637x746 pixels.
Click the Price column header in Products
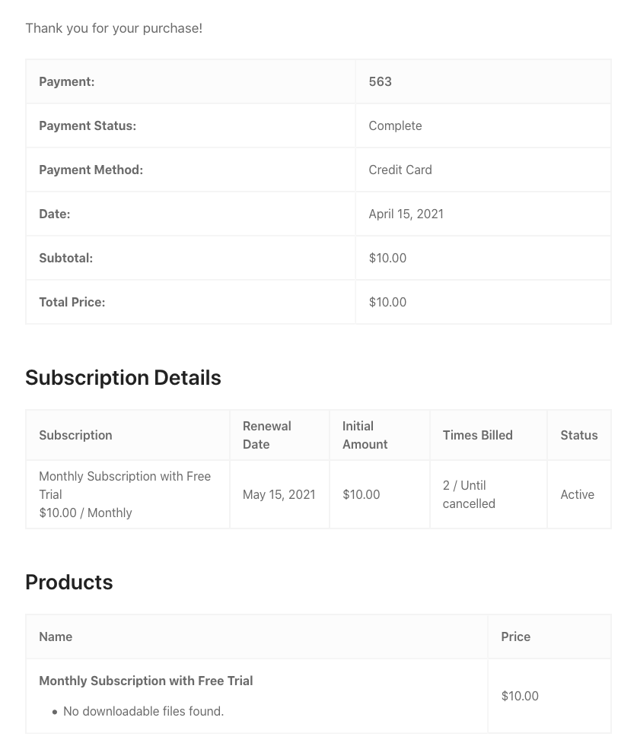tap(515, 636)
